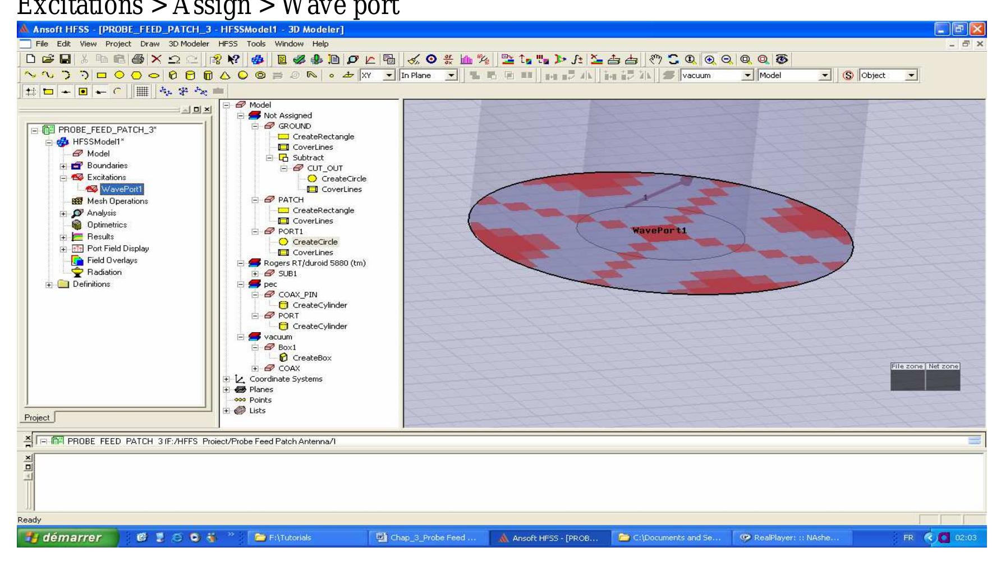This screenshot has width=1001, height=561.
Task: Open the XY drawing plane dropdown
Action: 388,75
